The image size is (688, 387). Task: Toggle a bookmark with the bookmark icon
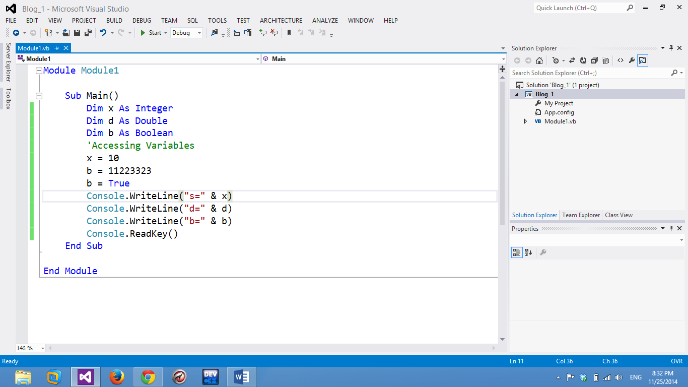pyautogui.click(x=289, y=33)
